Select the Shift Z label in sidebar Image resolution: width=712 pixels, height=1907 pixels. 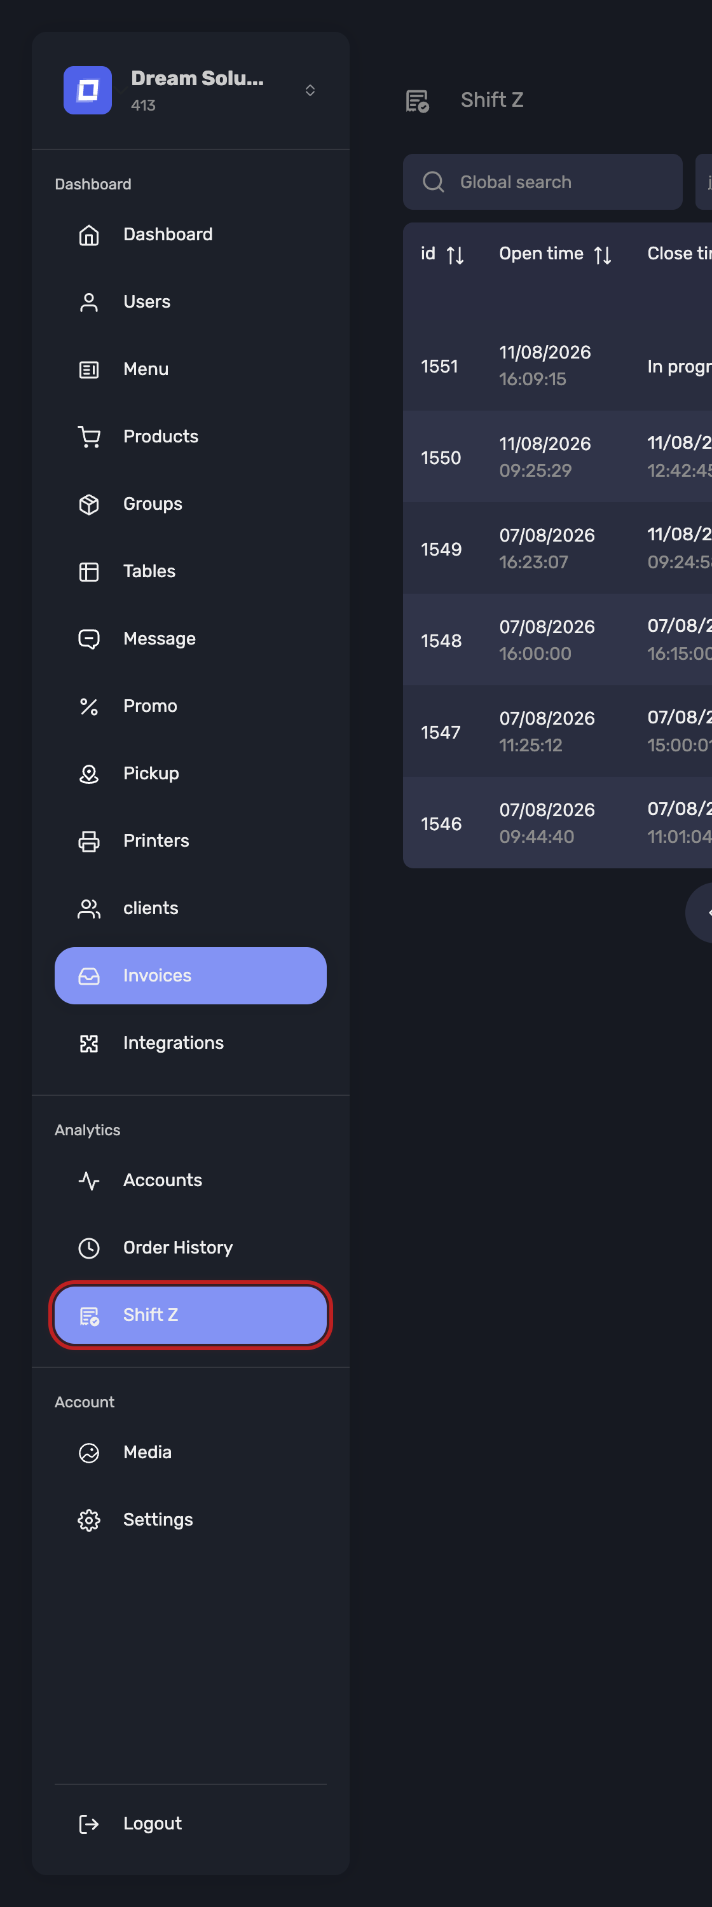[150, 1315]
